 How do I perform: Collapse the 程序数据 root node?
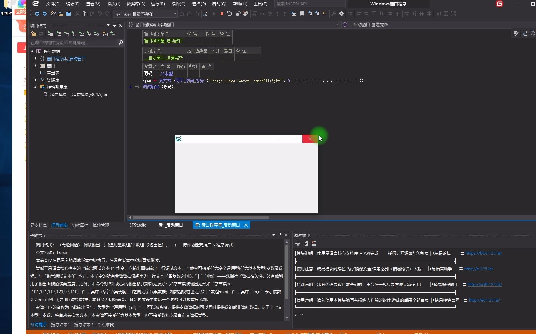pyautogui.click(x=32, y=51)
